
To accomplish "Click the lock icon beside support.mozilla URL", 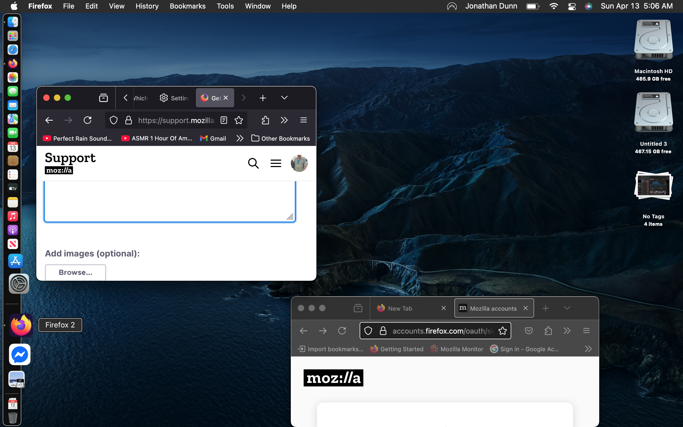I will [x=128, y=120].
